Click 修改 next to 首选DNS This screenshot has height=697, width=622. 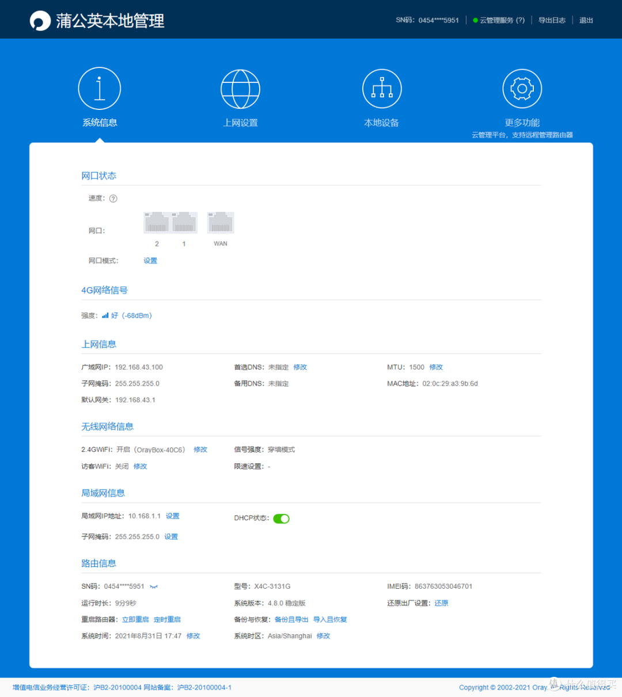coord(300,367)
